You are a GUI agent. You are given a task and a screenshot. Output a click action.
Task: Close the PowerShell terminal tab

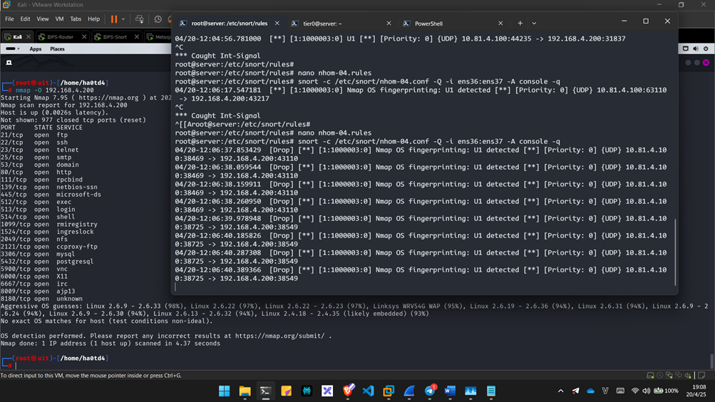(500, 24)
